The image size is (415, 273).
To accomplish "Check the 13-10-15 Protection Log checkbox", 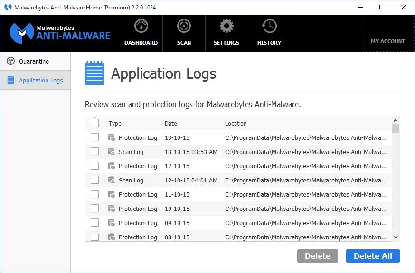I will (95, 137).
